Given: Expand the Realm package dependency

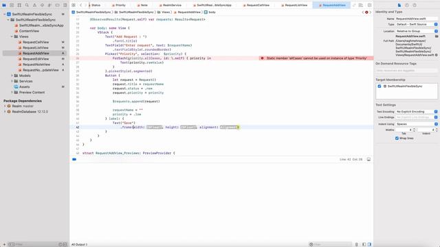Looking at the screenshot, I should coord(5,106).
